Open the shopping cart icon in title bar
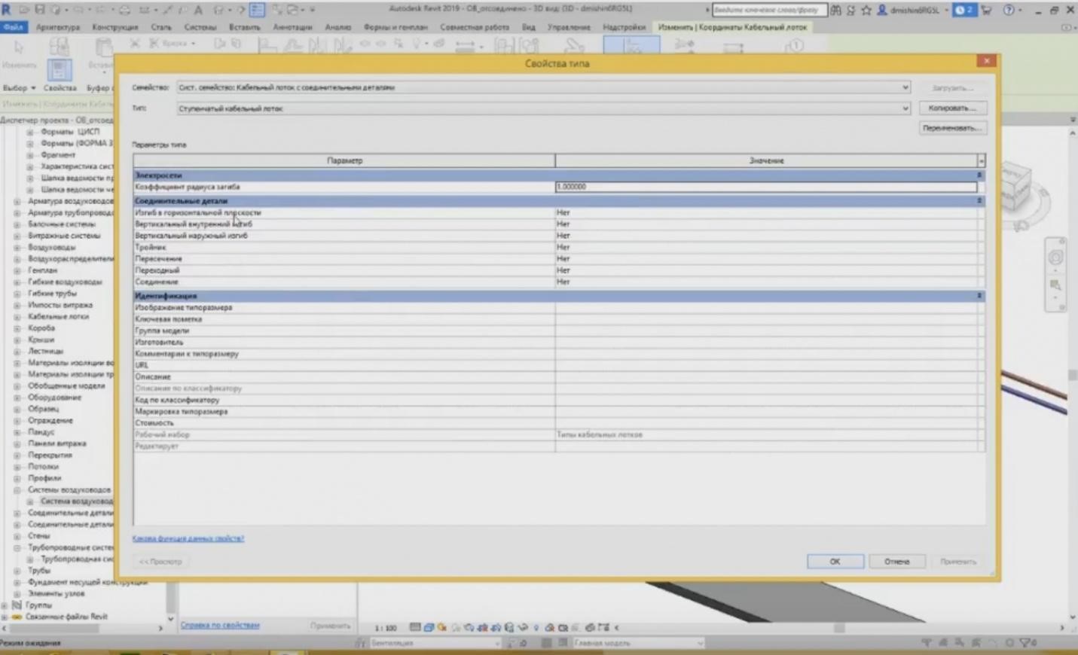The image size is (1078, 655). 986,11
